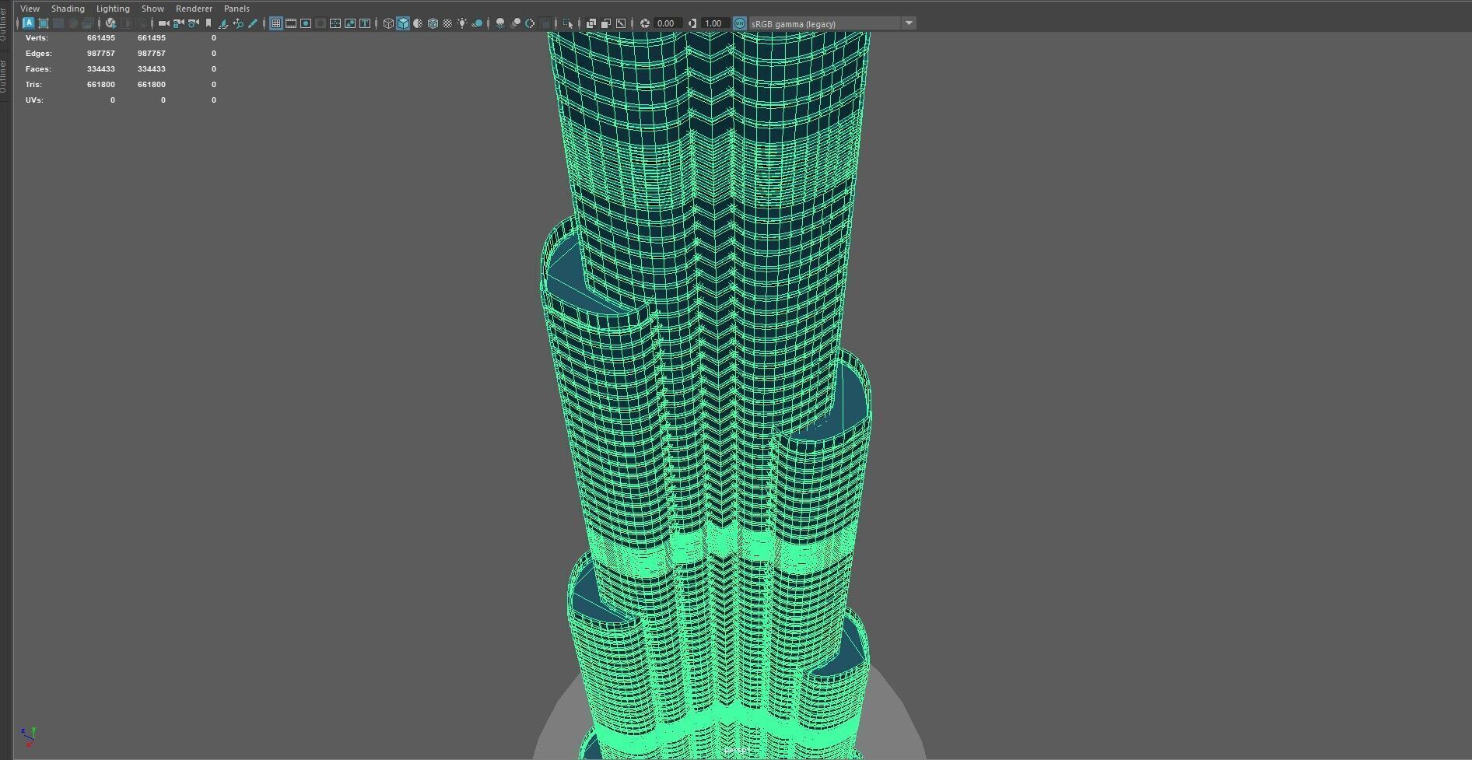Click the Select Camera icon

click(x=163, y=23)
